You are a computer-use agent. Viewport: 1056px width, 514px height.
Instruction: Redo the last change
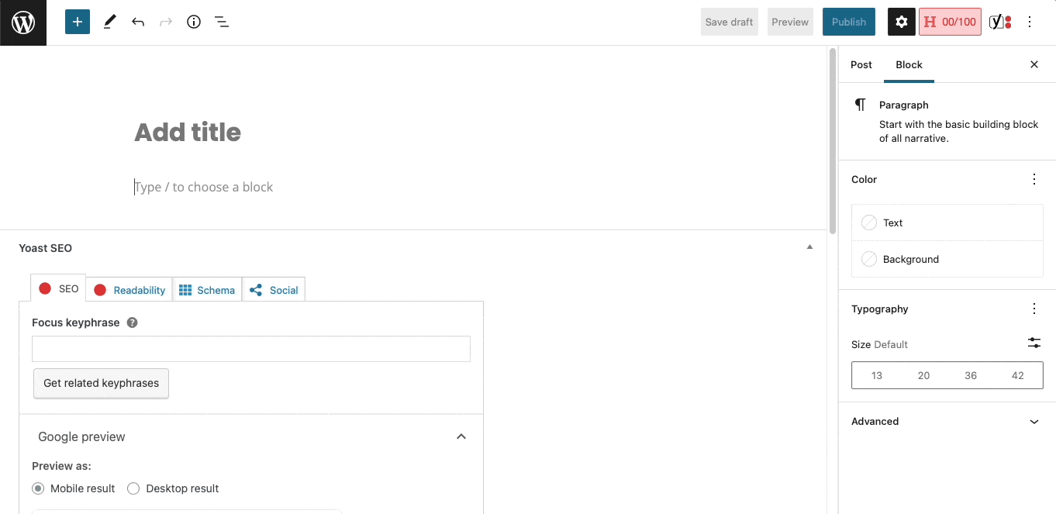tap(165, 22)
